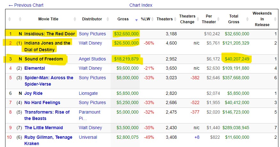Open Insidious: The Red Door movie page
Screen dimensions: 280x147
(x=50, y=34)
